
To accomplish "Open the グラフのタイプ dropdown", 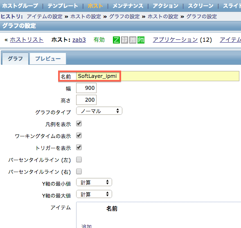I will (x=99, y=111).
